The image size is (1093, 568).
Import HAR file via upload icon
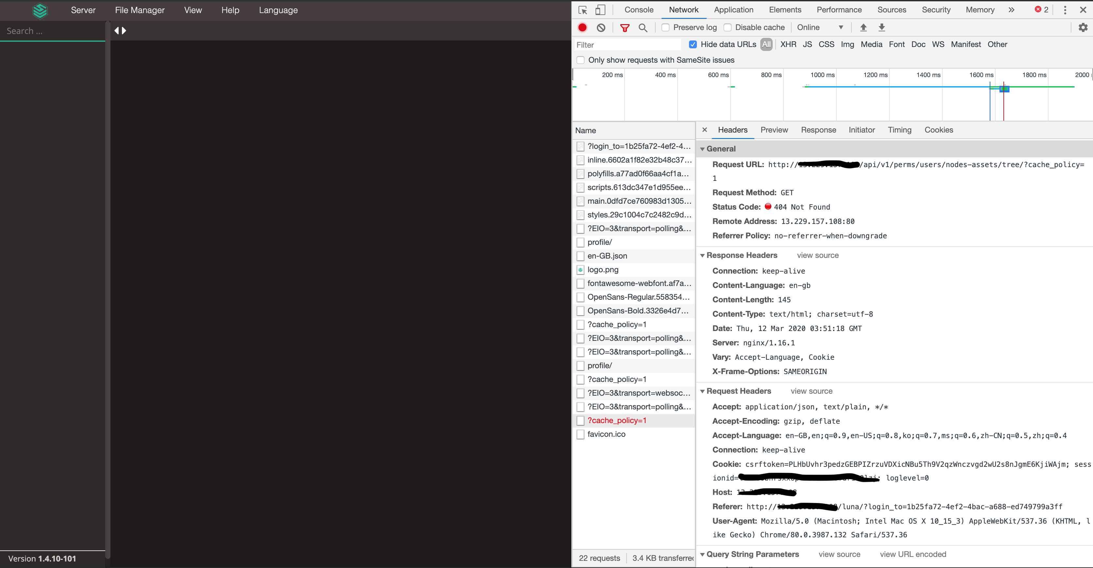[864, 27]
